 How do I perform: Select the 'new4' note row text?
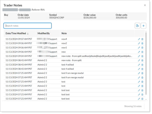click(x=64, y=39)
